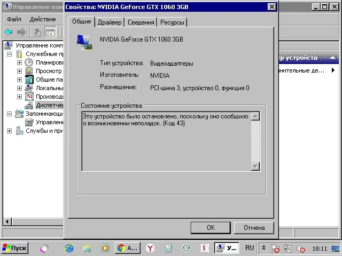Toggle the show/hide console tree toolbar icon

click(50, 33)
